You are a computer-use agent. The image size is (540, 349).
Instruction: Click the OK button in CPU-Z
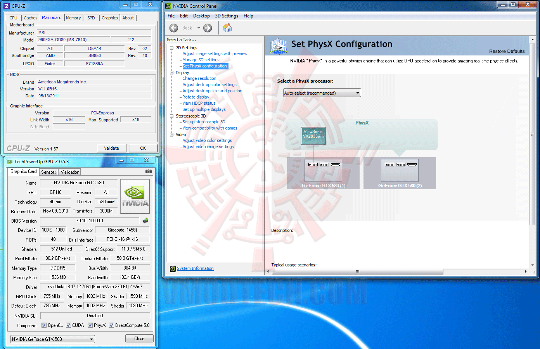(x=143, y=148)
